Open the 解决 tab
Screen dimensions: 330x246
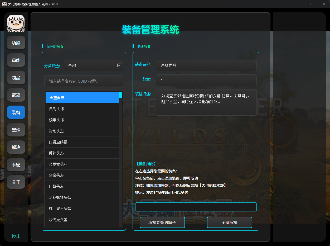point(16,147)
